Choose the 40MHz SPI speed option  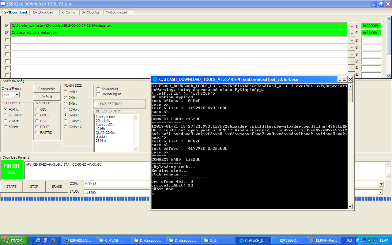(x=6, y=109)
